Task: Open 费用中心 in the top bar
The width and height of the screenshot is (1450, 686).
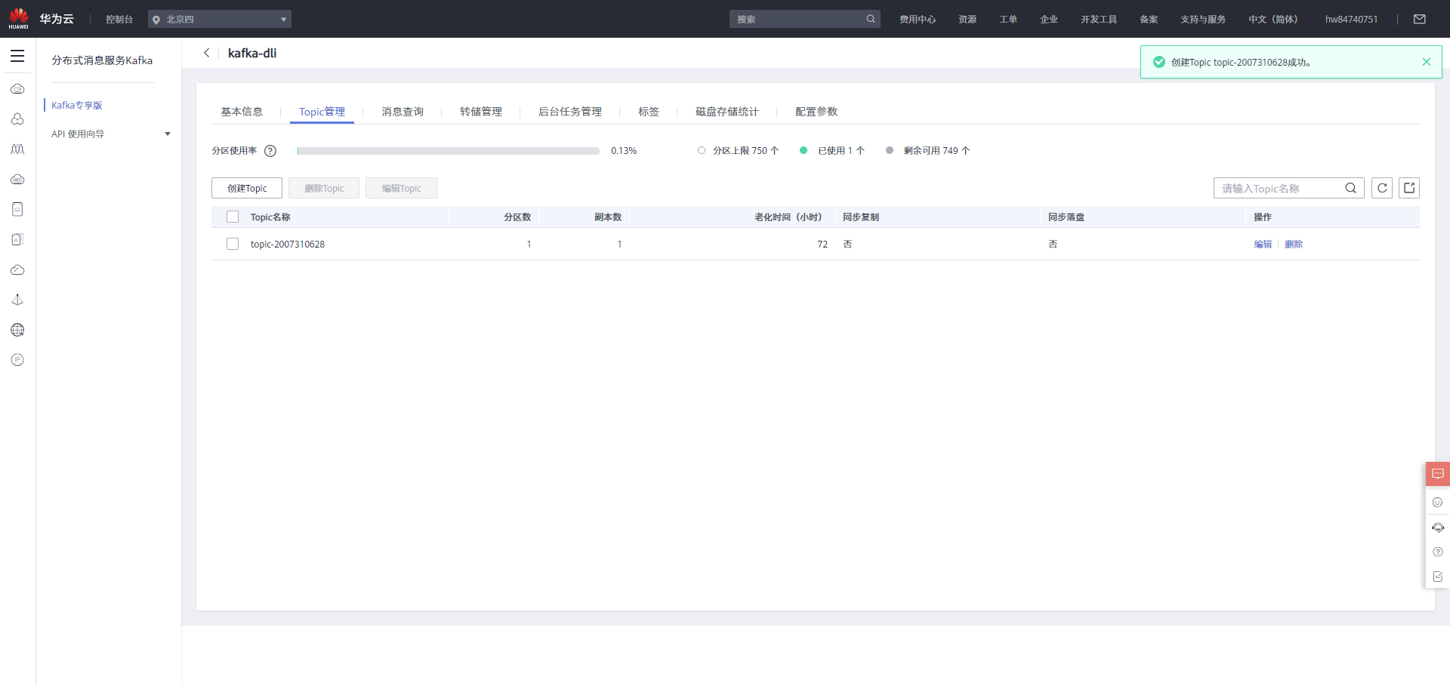Action: pos(918,19)
